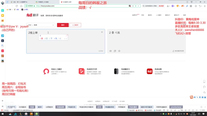
Task: Click the undo arrow icon in browser toolbar
Action: [200, 6]
